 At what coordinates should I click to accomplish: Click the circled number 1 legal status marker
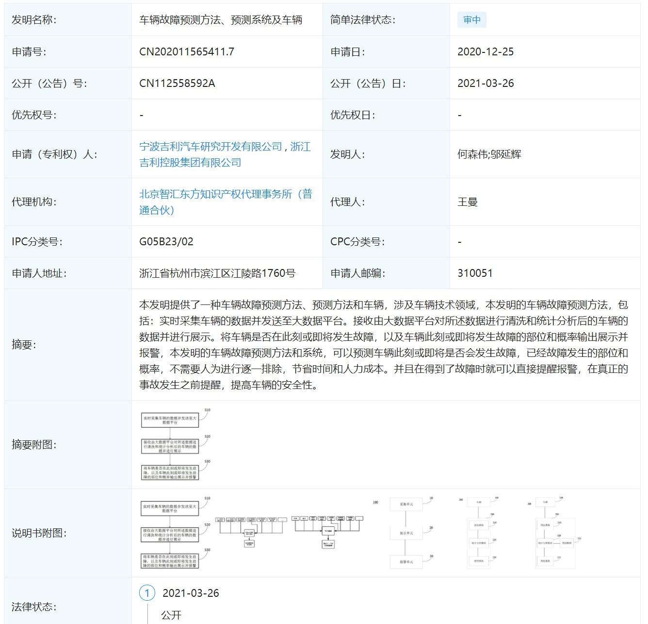click(147, 593)
